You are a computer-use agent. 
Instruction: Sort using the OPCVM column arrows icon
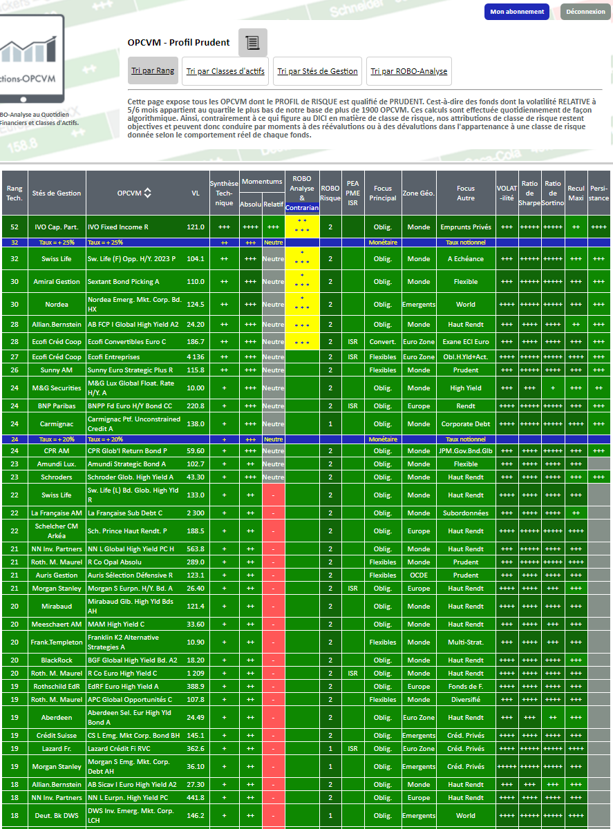148,193
